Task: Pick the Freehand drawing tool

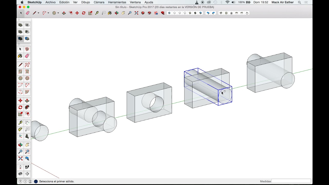Action: (x=27, y=65)
